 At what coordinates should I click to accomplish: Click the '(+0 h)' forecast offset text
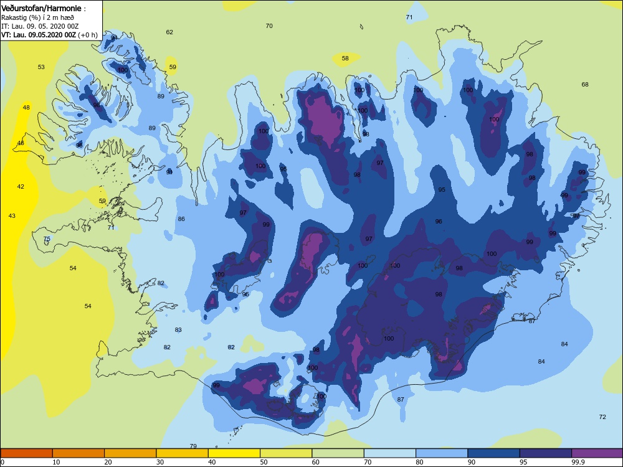tap(88, 35)
